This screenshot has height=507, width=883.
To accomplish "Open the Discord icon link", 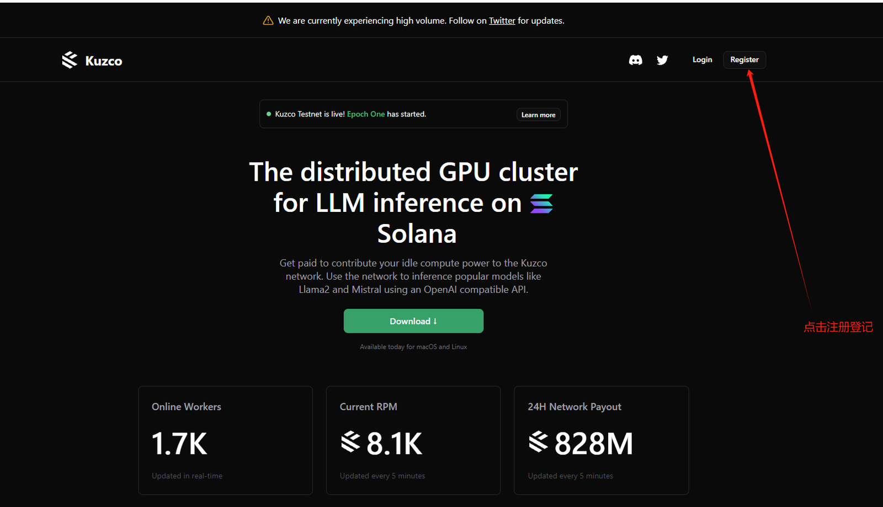I will tap(635, 60).
